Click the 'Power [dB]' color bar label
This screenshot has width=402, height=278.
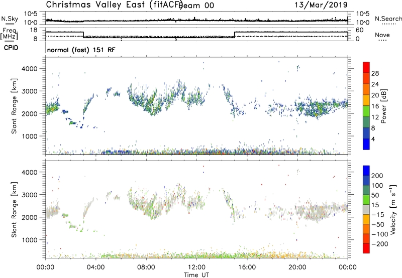pyautogui.click(x=383, y=106)
